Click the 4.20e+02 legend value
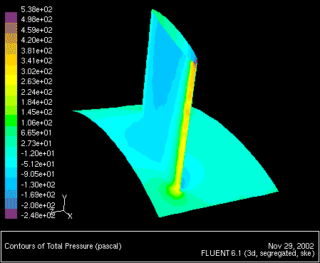The width and height of the screenshot is (320, 263). click(36, 40)
